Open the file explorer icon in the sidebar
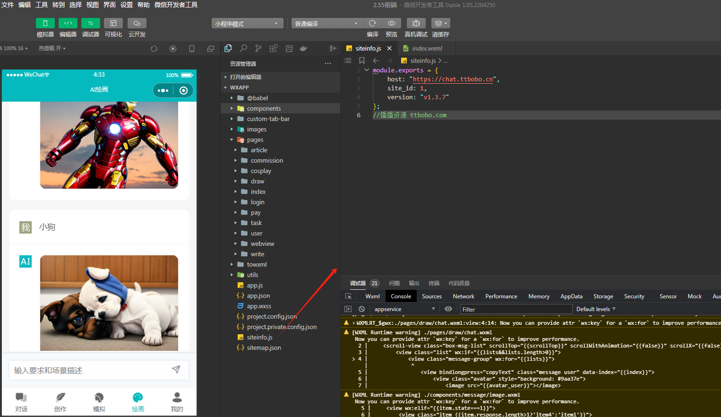Viewport: 721px width, 417px height. point(228,48)
